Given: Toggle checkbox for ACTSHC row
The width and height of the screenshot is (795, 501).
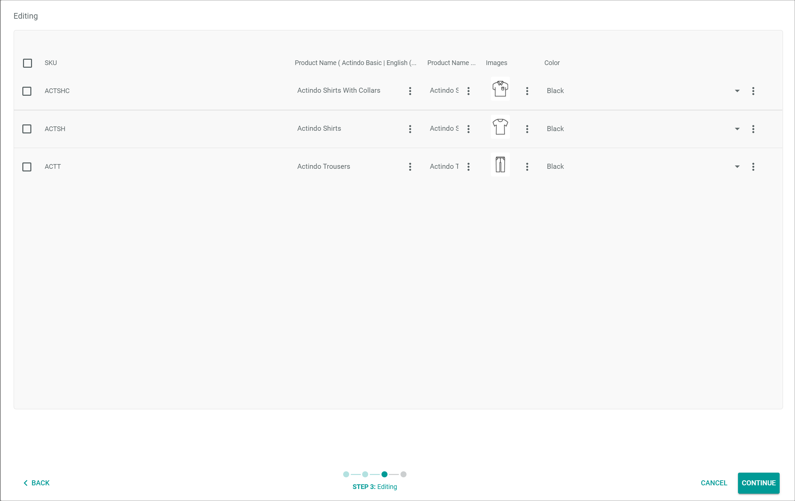Looking at the screenshot, I should pos(27,91).
